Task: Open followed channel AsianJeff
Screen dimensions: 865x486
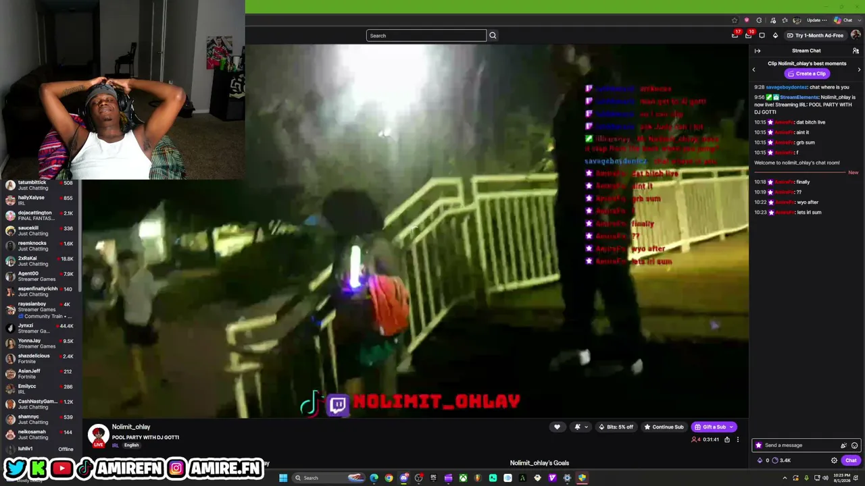Action: (41, 373)
